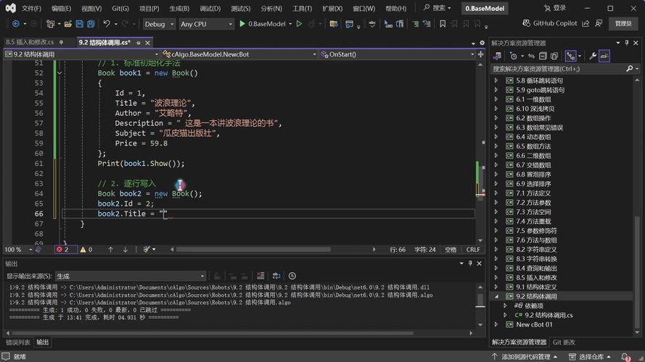Click the CRLF line ending indicator

[x=472, y=250]
